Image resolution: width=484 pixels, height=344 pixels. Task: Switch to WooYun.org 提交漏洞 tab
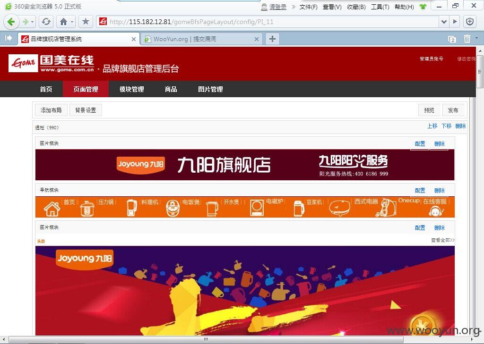click(x=201, y=39)
